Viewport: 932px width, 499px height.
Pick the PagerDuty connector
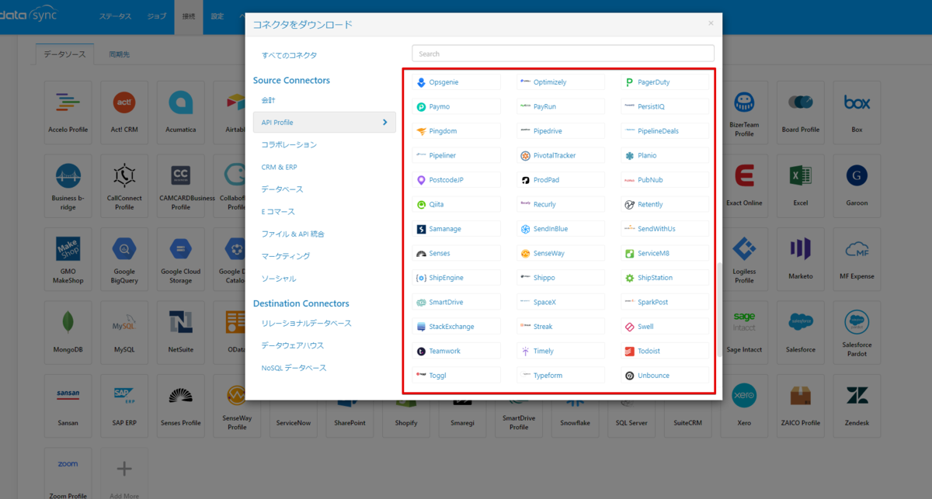[665, 82]
